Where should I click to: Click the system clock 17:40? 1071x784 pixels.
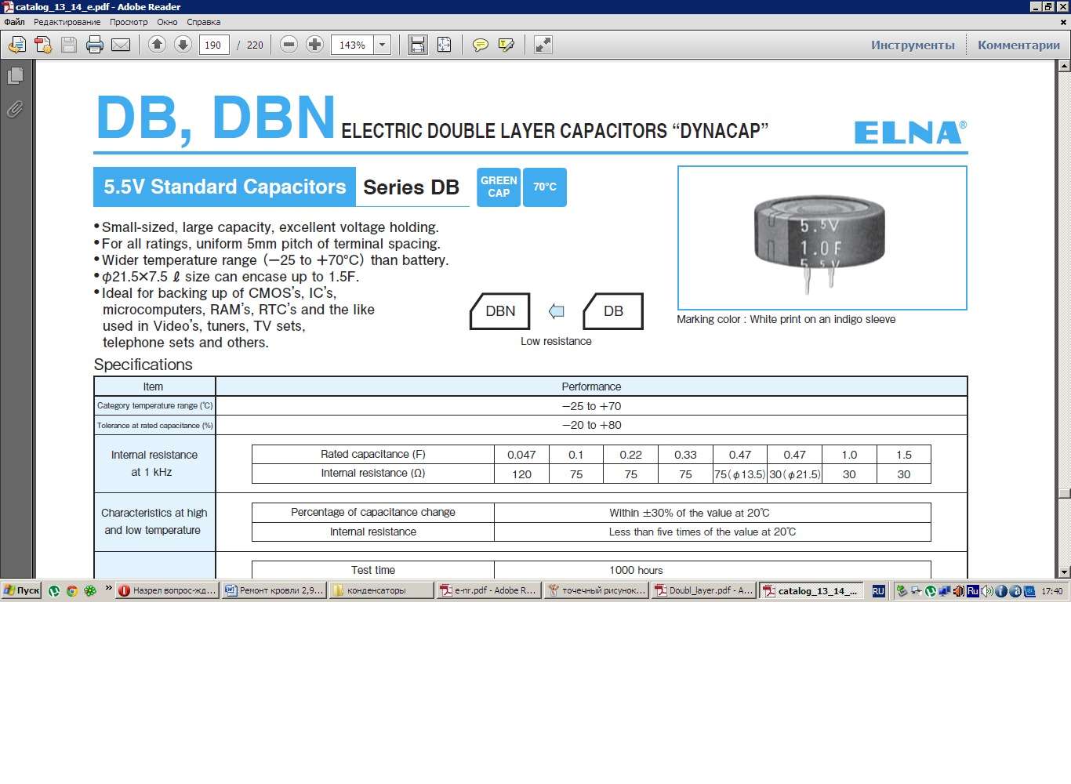point(1052,591)
